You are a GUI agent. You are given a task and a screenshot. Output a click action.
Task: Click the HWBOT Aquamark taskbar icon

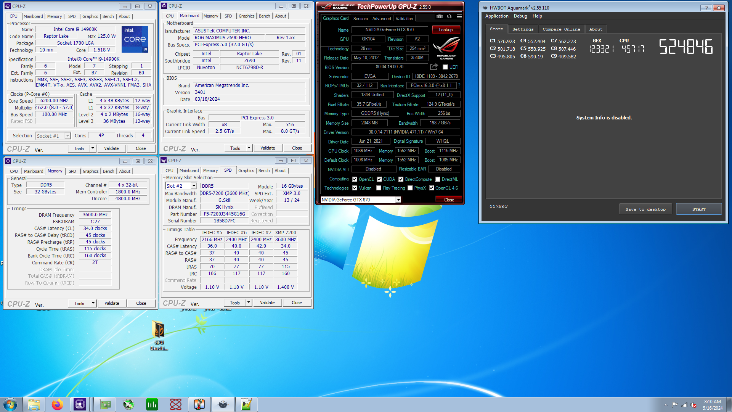click(x=223, y=404)
